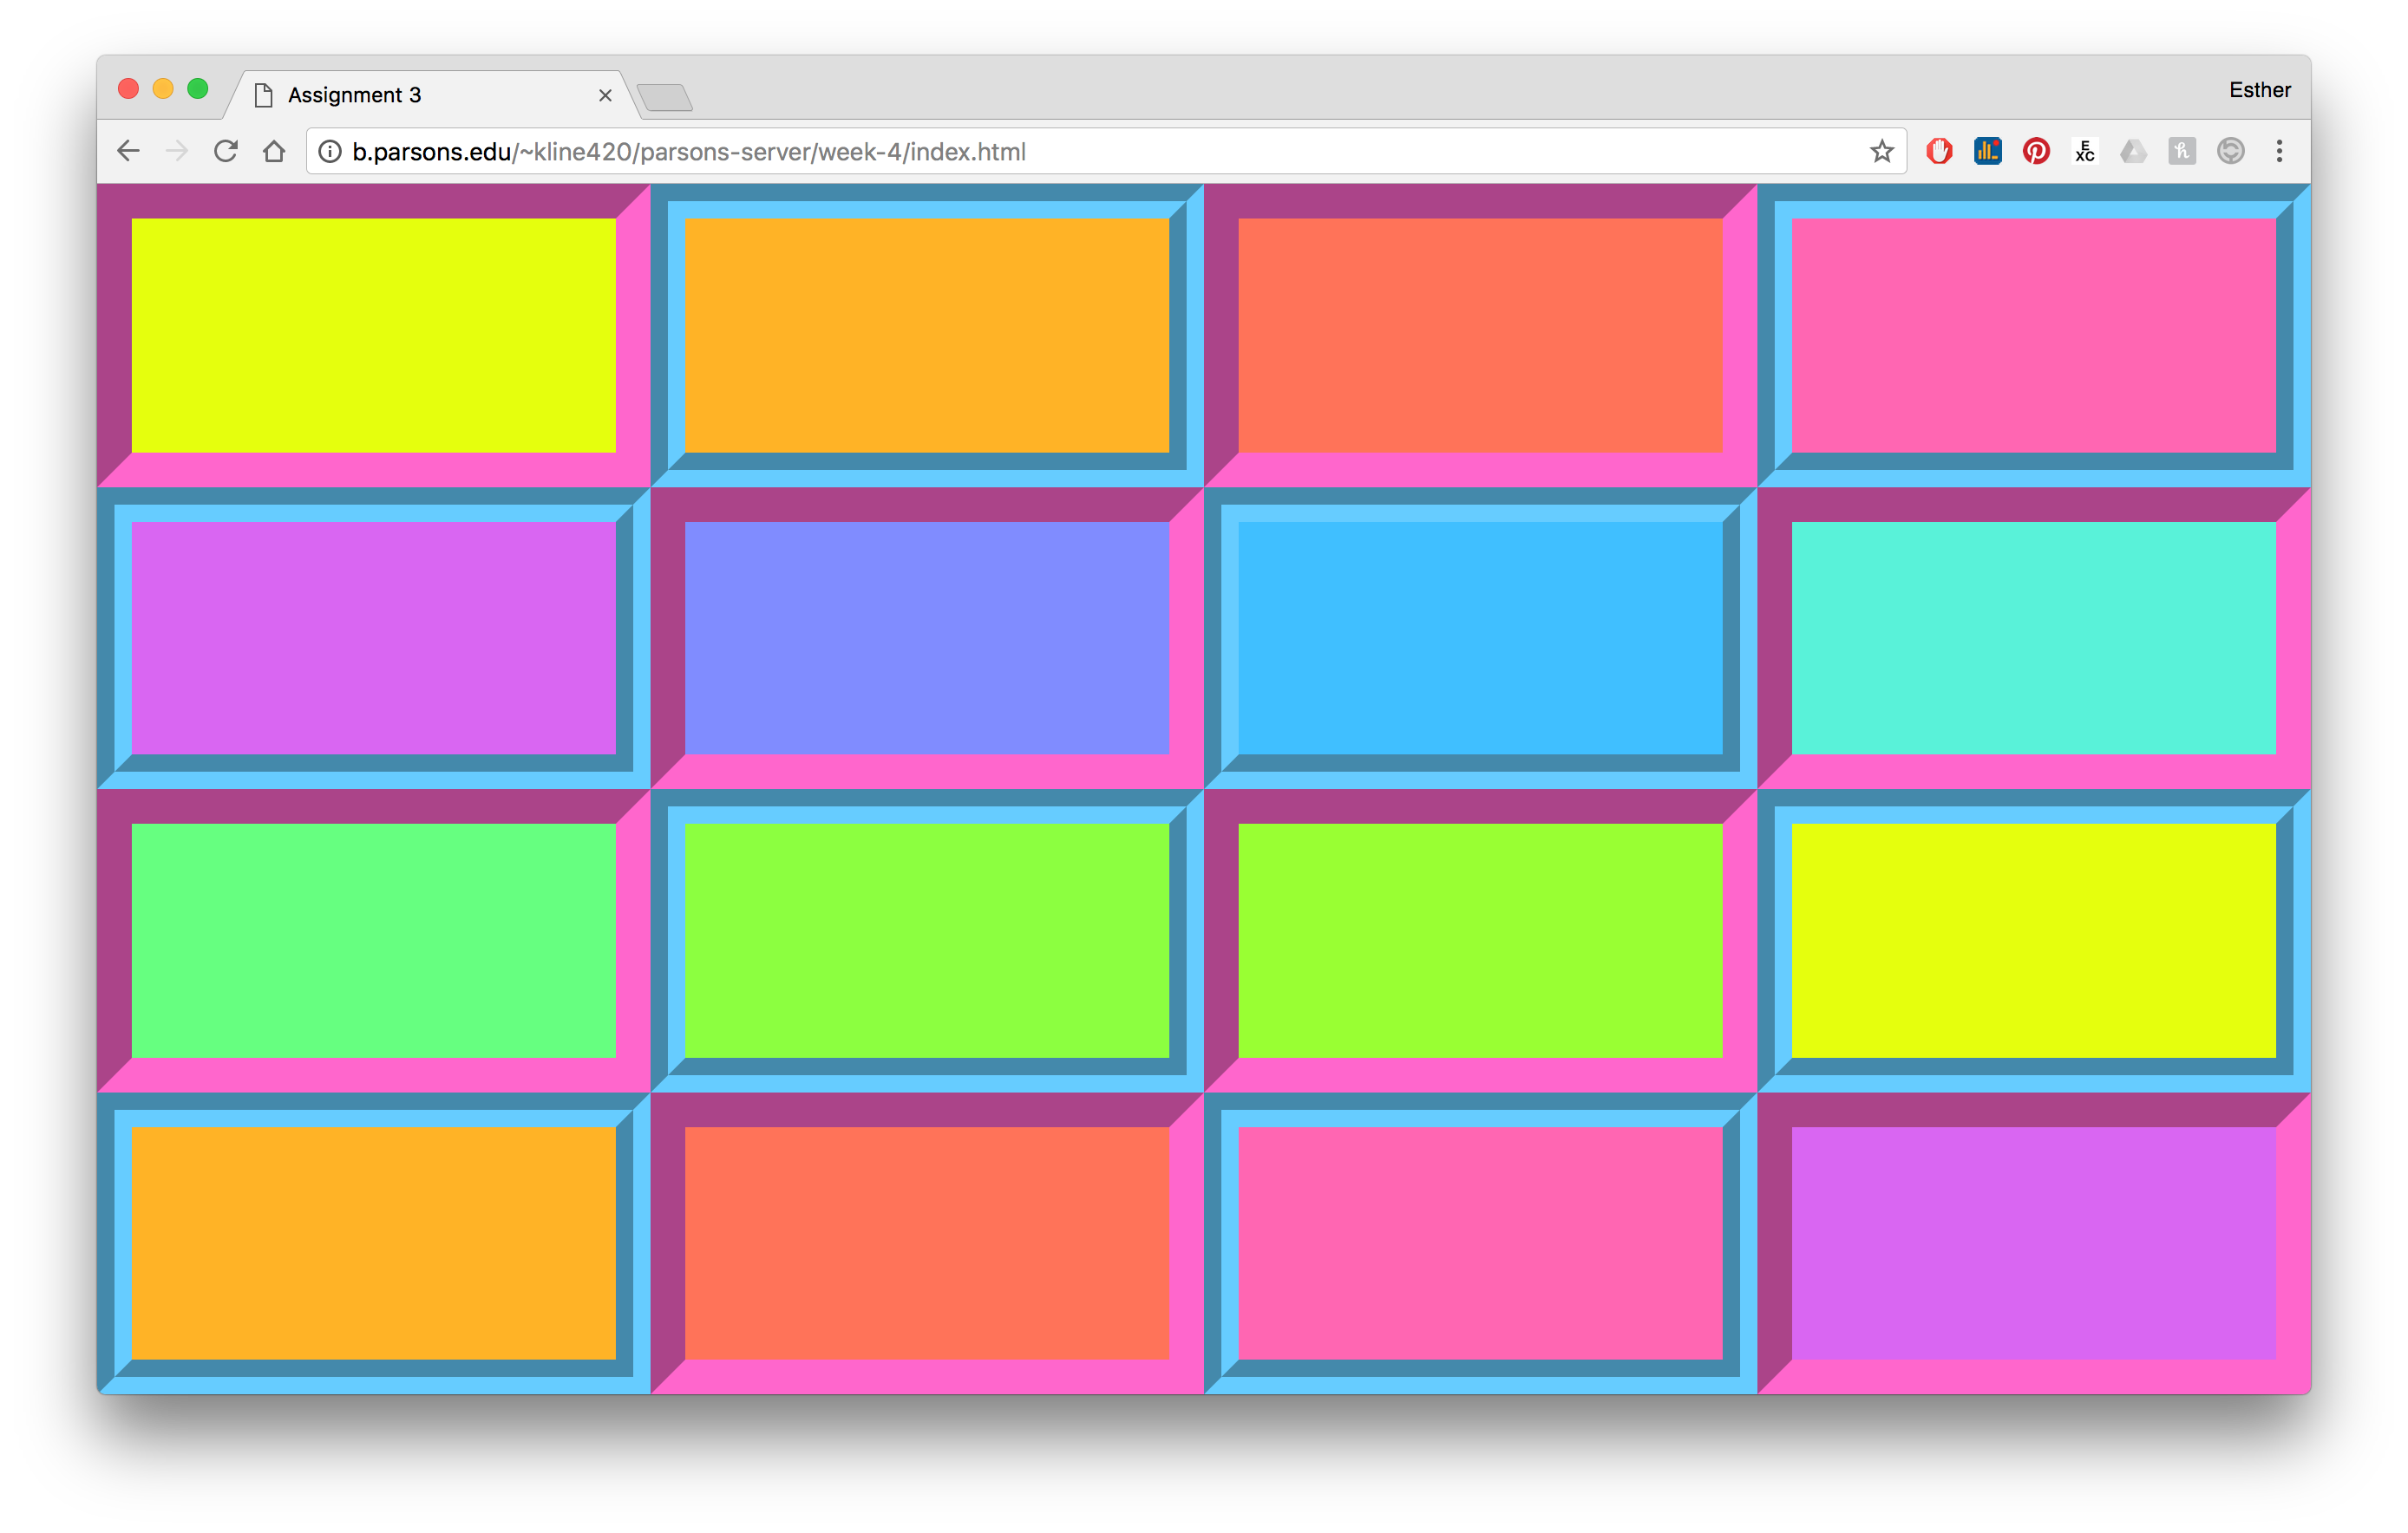Bookmark this page with the star icon
2408x1533 pixels.
coord(1882,151)
